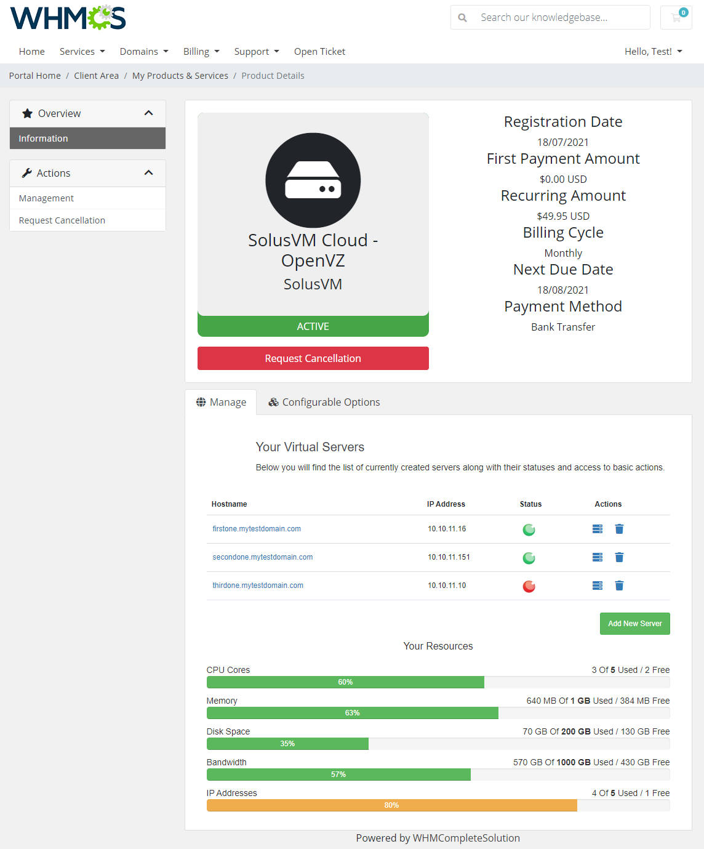Open the Billing menu

tap(201, 51)
